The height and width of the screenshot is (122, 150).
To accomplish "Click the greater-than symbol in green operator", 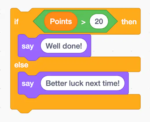I will coord(83,22).
